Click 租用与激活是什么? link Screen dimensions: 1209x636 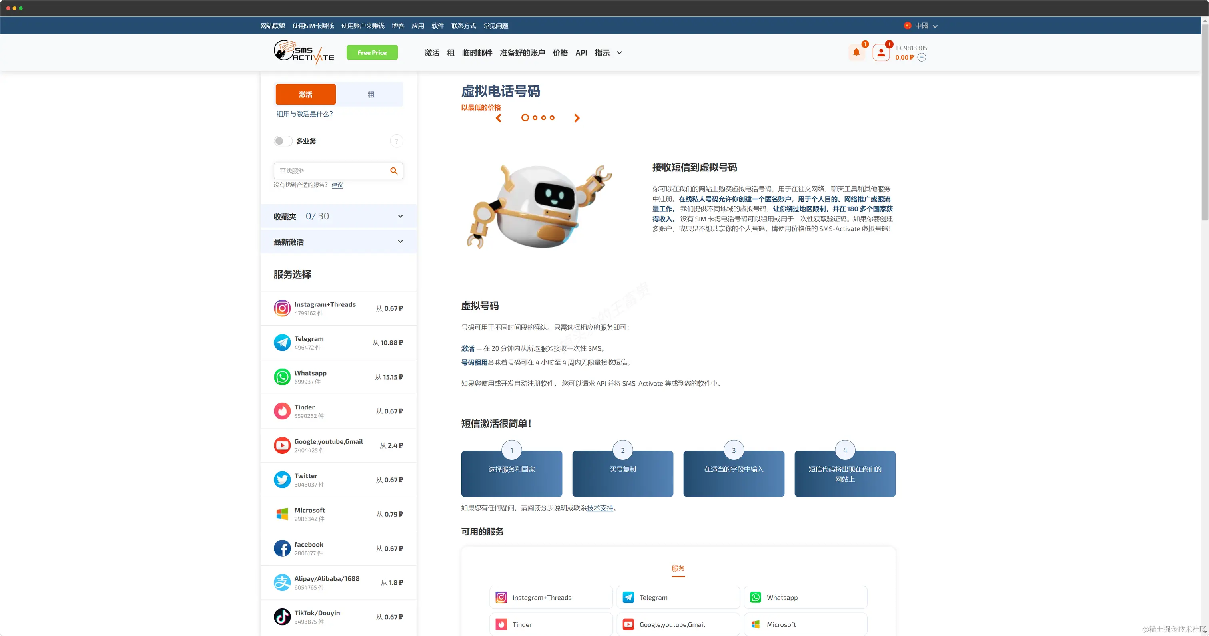coord(305,114)
